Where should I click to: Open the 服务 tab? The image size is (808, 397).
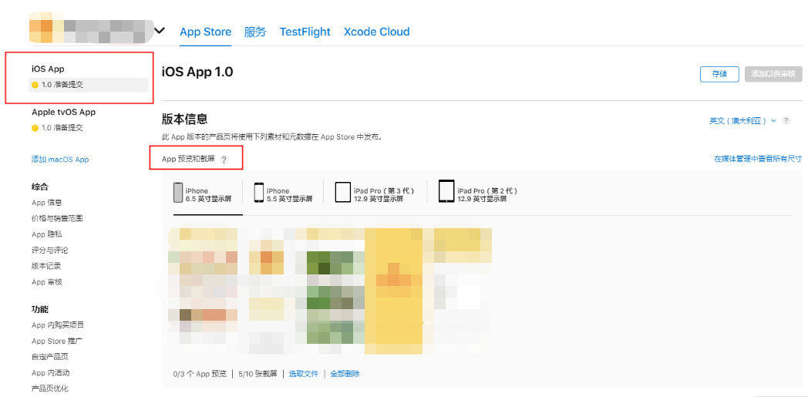255,32
